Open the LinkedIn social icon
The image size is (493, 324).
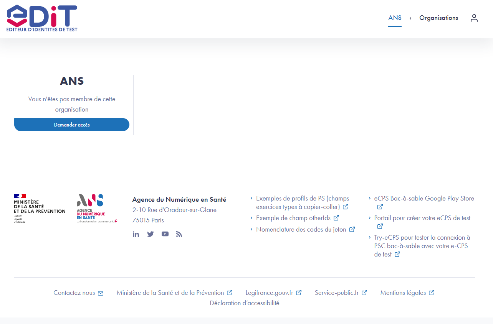136,234
